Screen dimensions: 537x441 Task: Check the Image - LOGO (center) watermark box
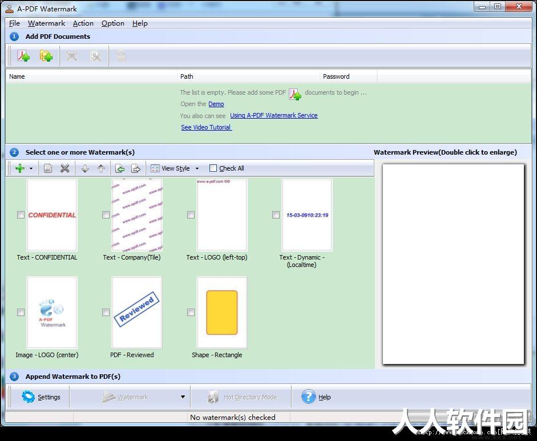[x=21, y=312]
